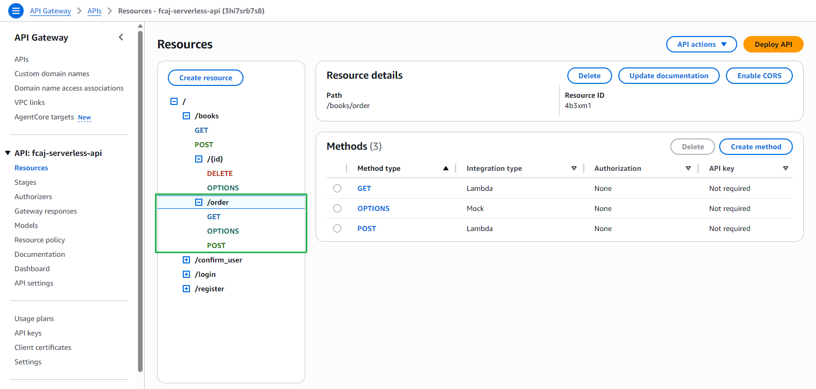Click the Enable CORS button
Viewport: 816px width, 389px height.
coord(759,76)
